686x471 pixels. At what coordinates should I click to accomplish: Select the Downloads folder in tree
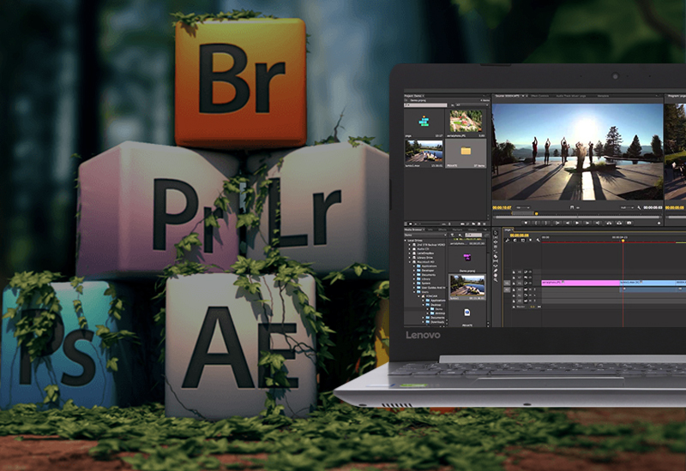[437, 322]
